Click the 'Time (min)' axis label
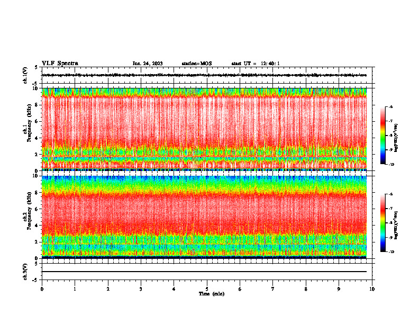Image resolution: width=419 pixels, height=324 pixels. [x=212, y=294]
